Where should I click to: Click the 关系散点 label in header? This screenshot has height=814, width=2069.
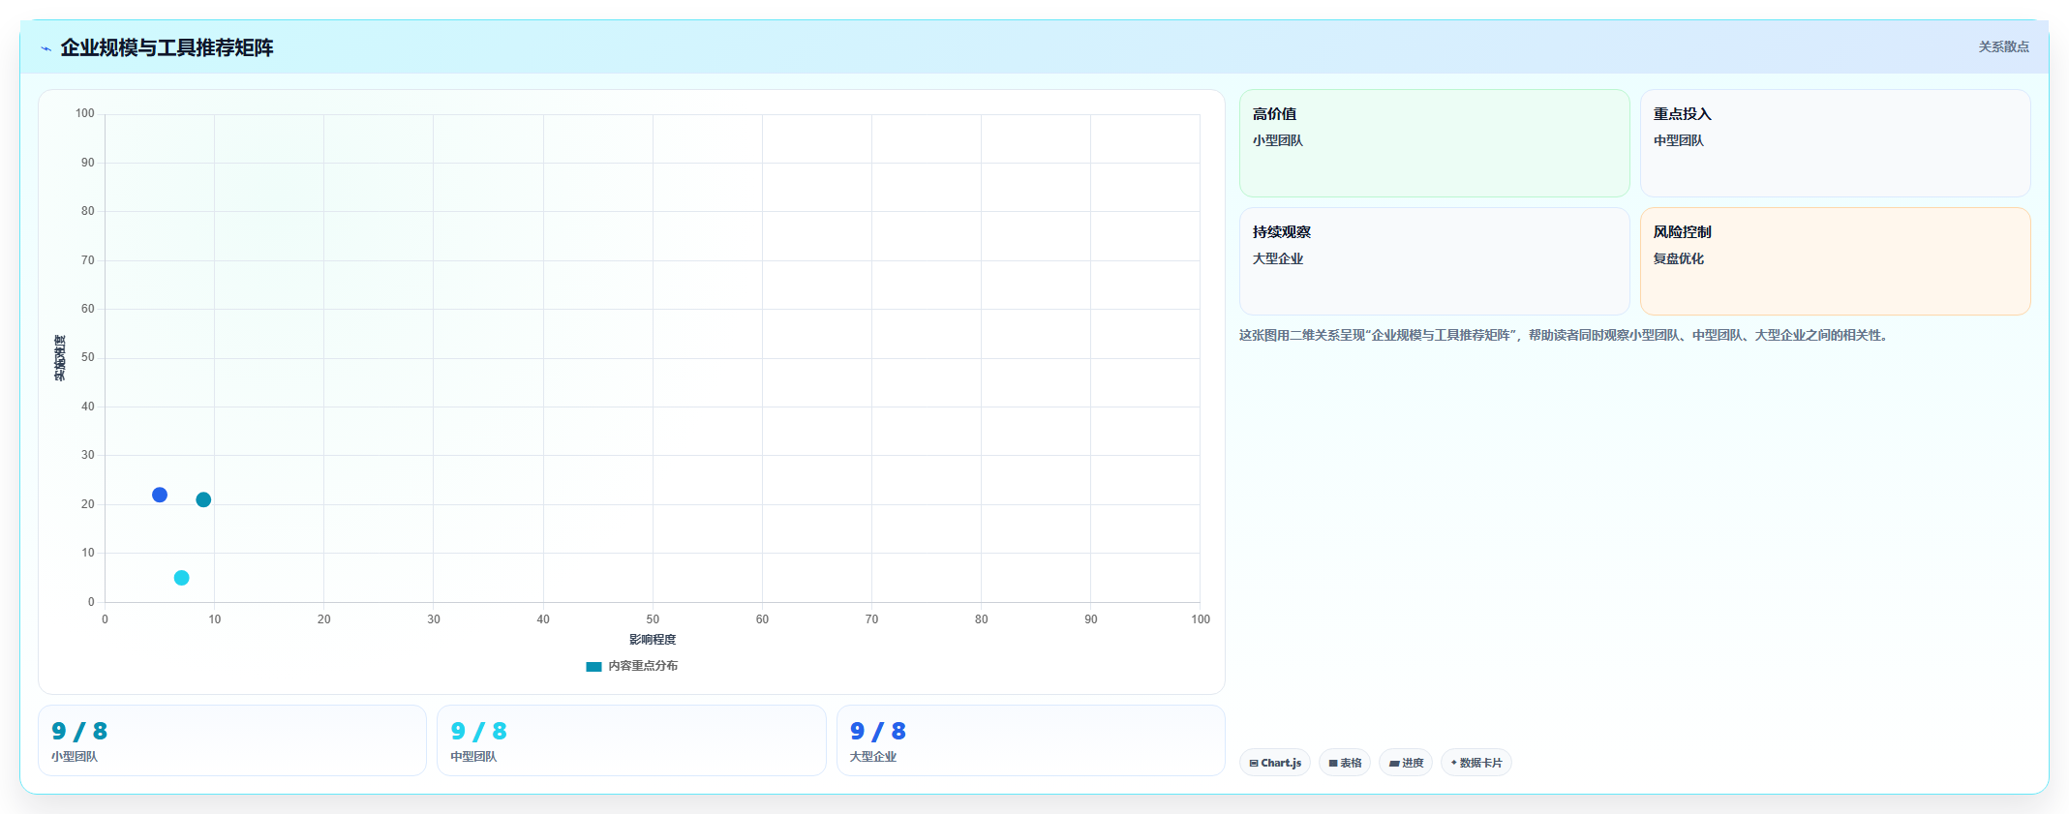click(x=2003, y=46)
